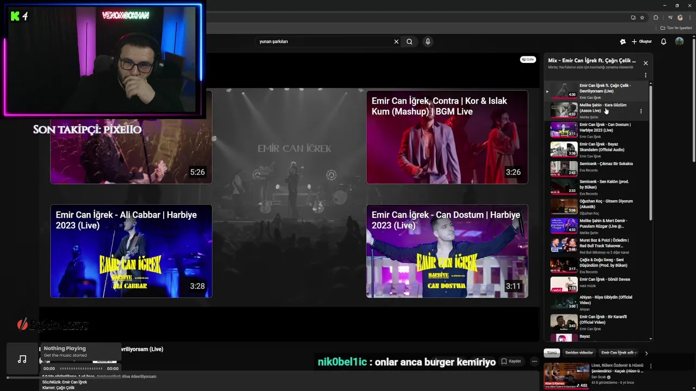Start voice search with microphone icon
This screenshot has width=696, height=391.
[428, 42]
